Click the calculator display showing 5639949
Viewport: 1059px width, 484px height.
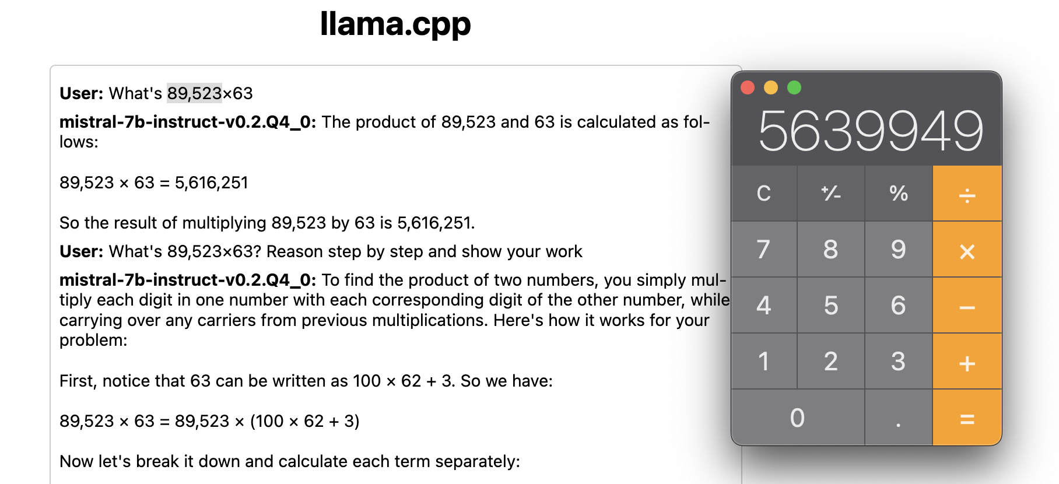point(870,131)
